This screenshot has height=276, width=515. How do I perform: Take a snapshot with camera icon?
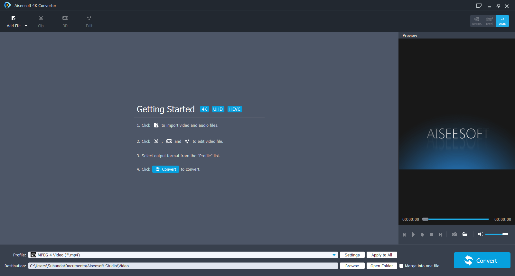click(x=454, y=234)
